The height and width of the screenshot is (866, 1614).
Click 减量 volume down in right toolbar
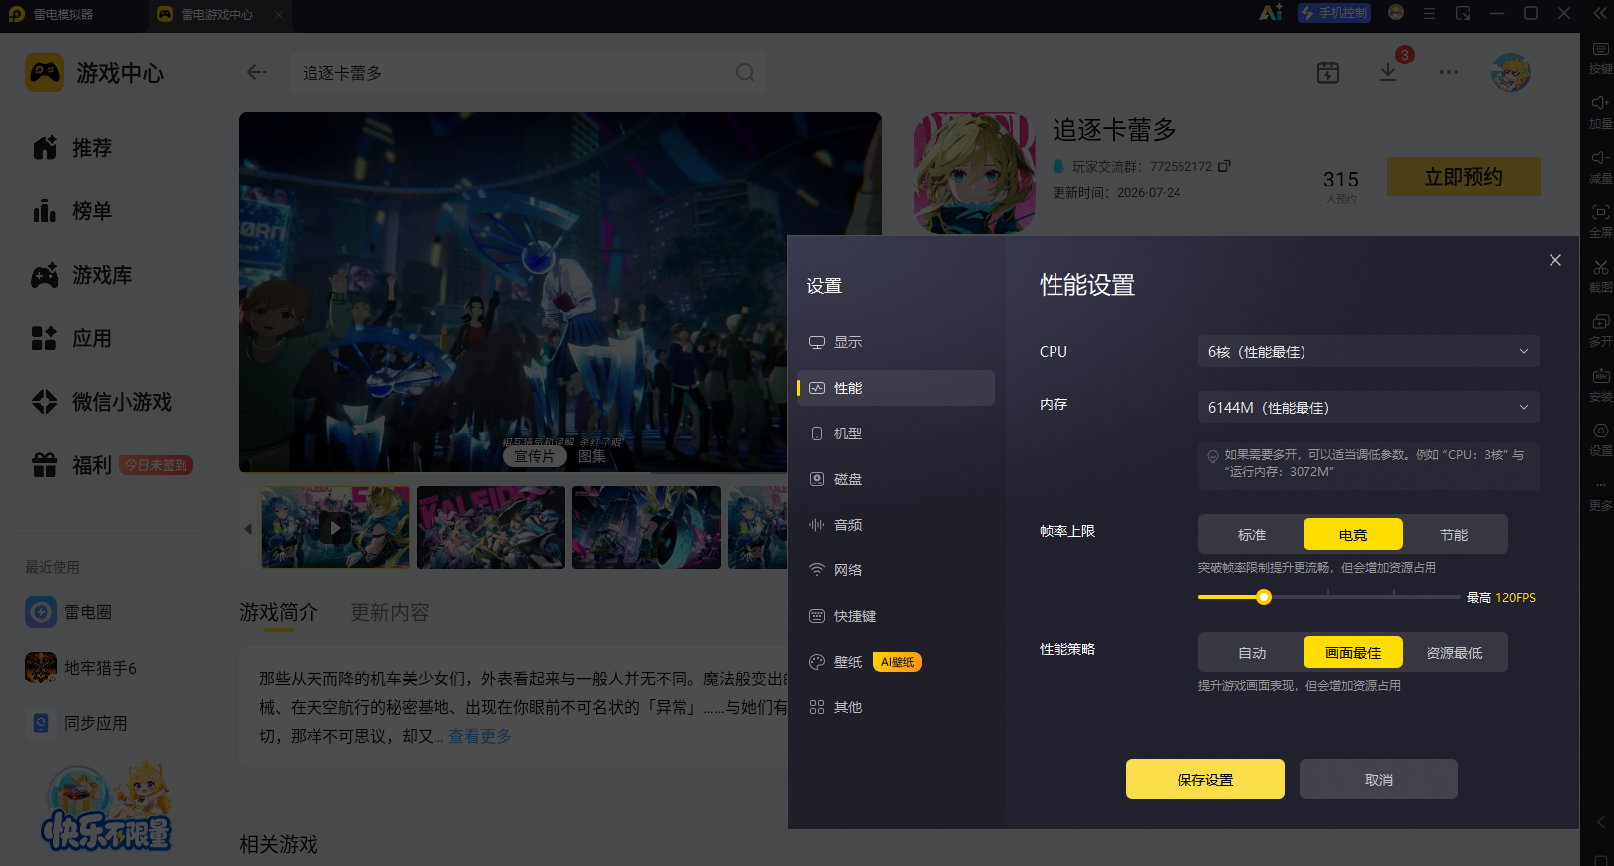[x=1600, y=168]
